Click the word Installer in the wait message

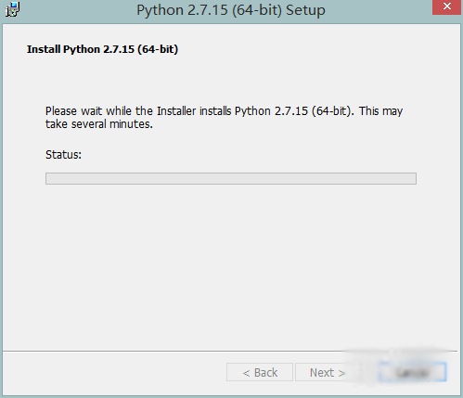(x=176, y=110)
